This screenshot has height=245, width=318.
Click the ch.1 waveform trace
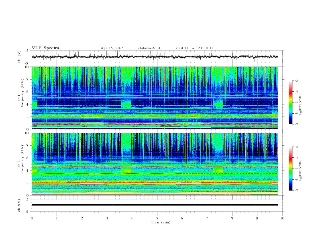click(155, 57)
